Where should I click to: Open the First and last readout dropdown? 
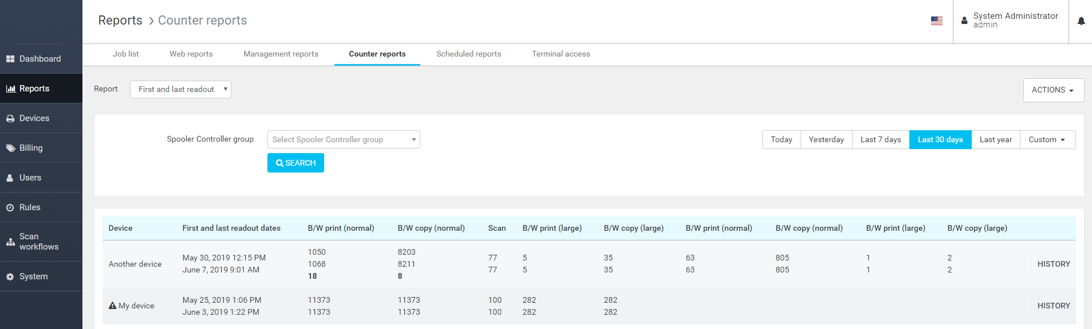click(180, 89)
